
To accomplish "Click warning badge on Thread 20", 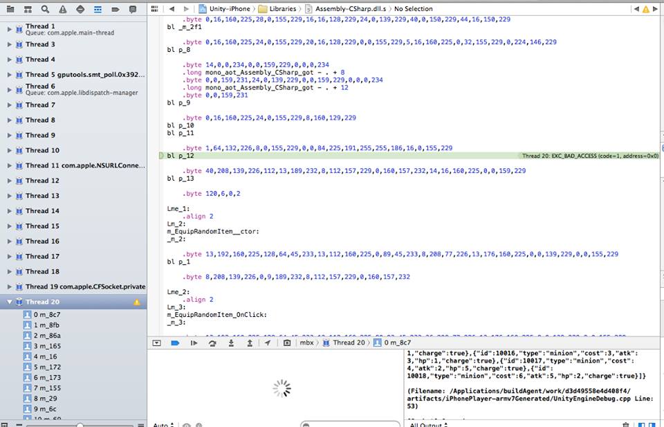I will click(137, 302).
